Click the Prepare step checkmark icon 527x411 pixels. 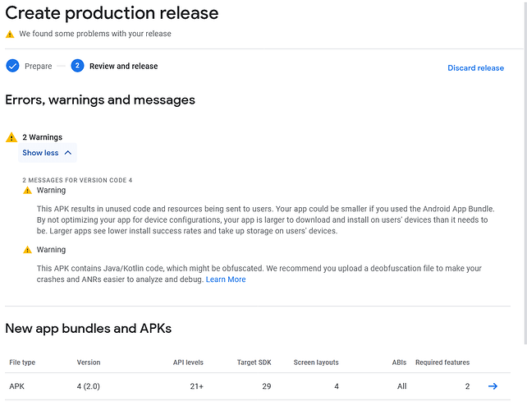pos(13,66)
